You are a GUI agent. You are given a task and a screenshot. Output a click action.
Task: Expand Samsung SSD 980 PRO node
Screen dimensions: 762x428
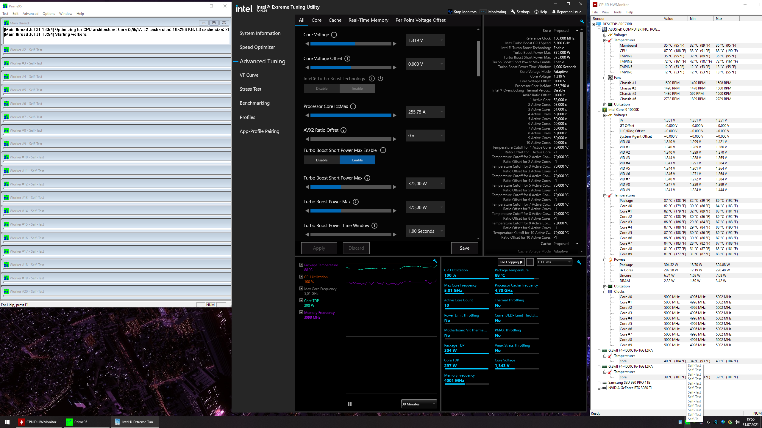click(x=599, y=383)
